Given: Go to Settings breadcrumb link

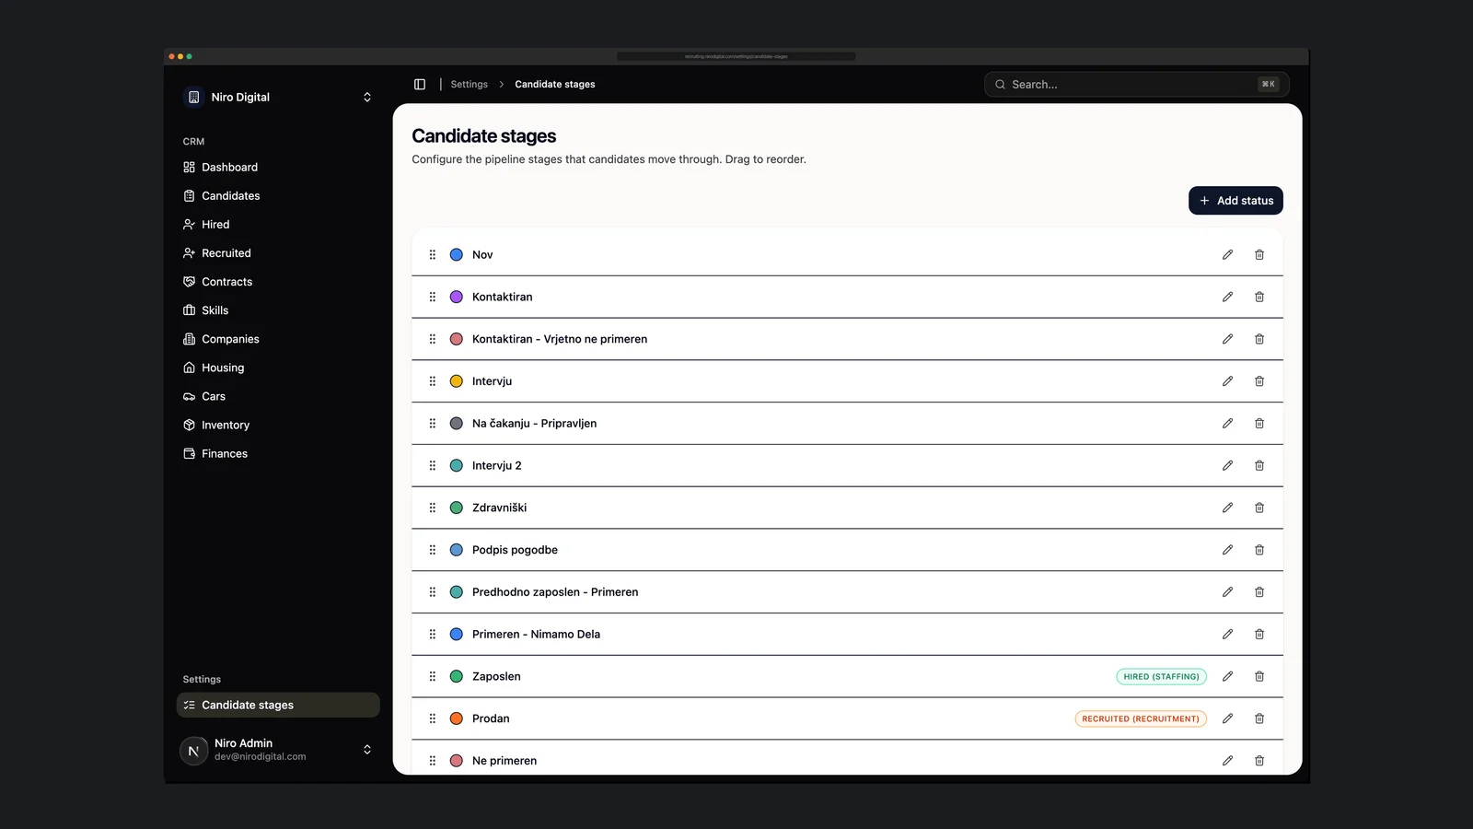Looking at the screenshot, I should pyautogui.click(x=470, y=84).
